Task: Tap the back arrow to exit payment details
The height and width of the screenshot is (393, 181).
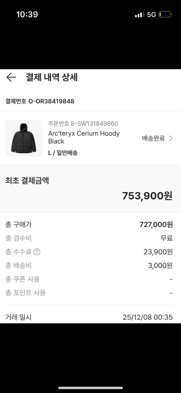Action: [x=11, y=77]
